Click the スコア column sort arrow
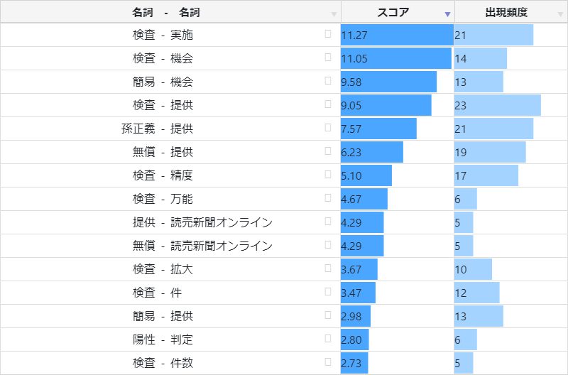 (x=447, y=14)
